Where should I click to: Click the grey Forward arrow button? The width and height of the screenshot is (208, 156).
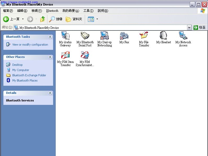(x=30, y=19)
